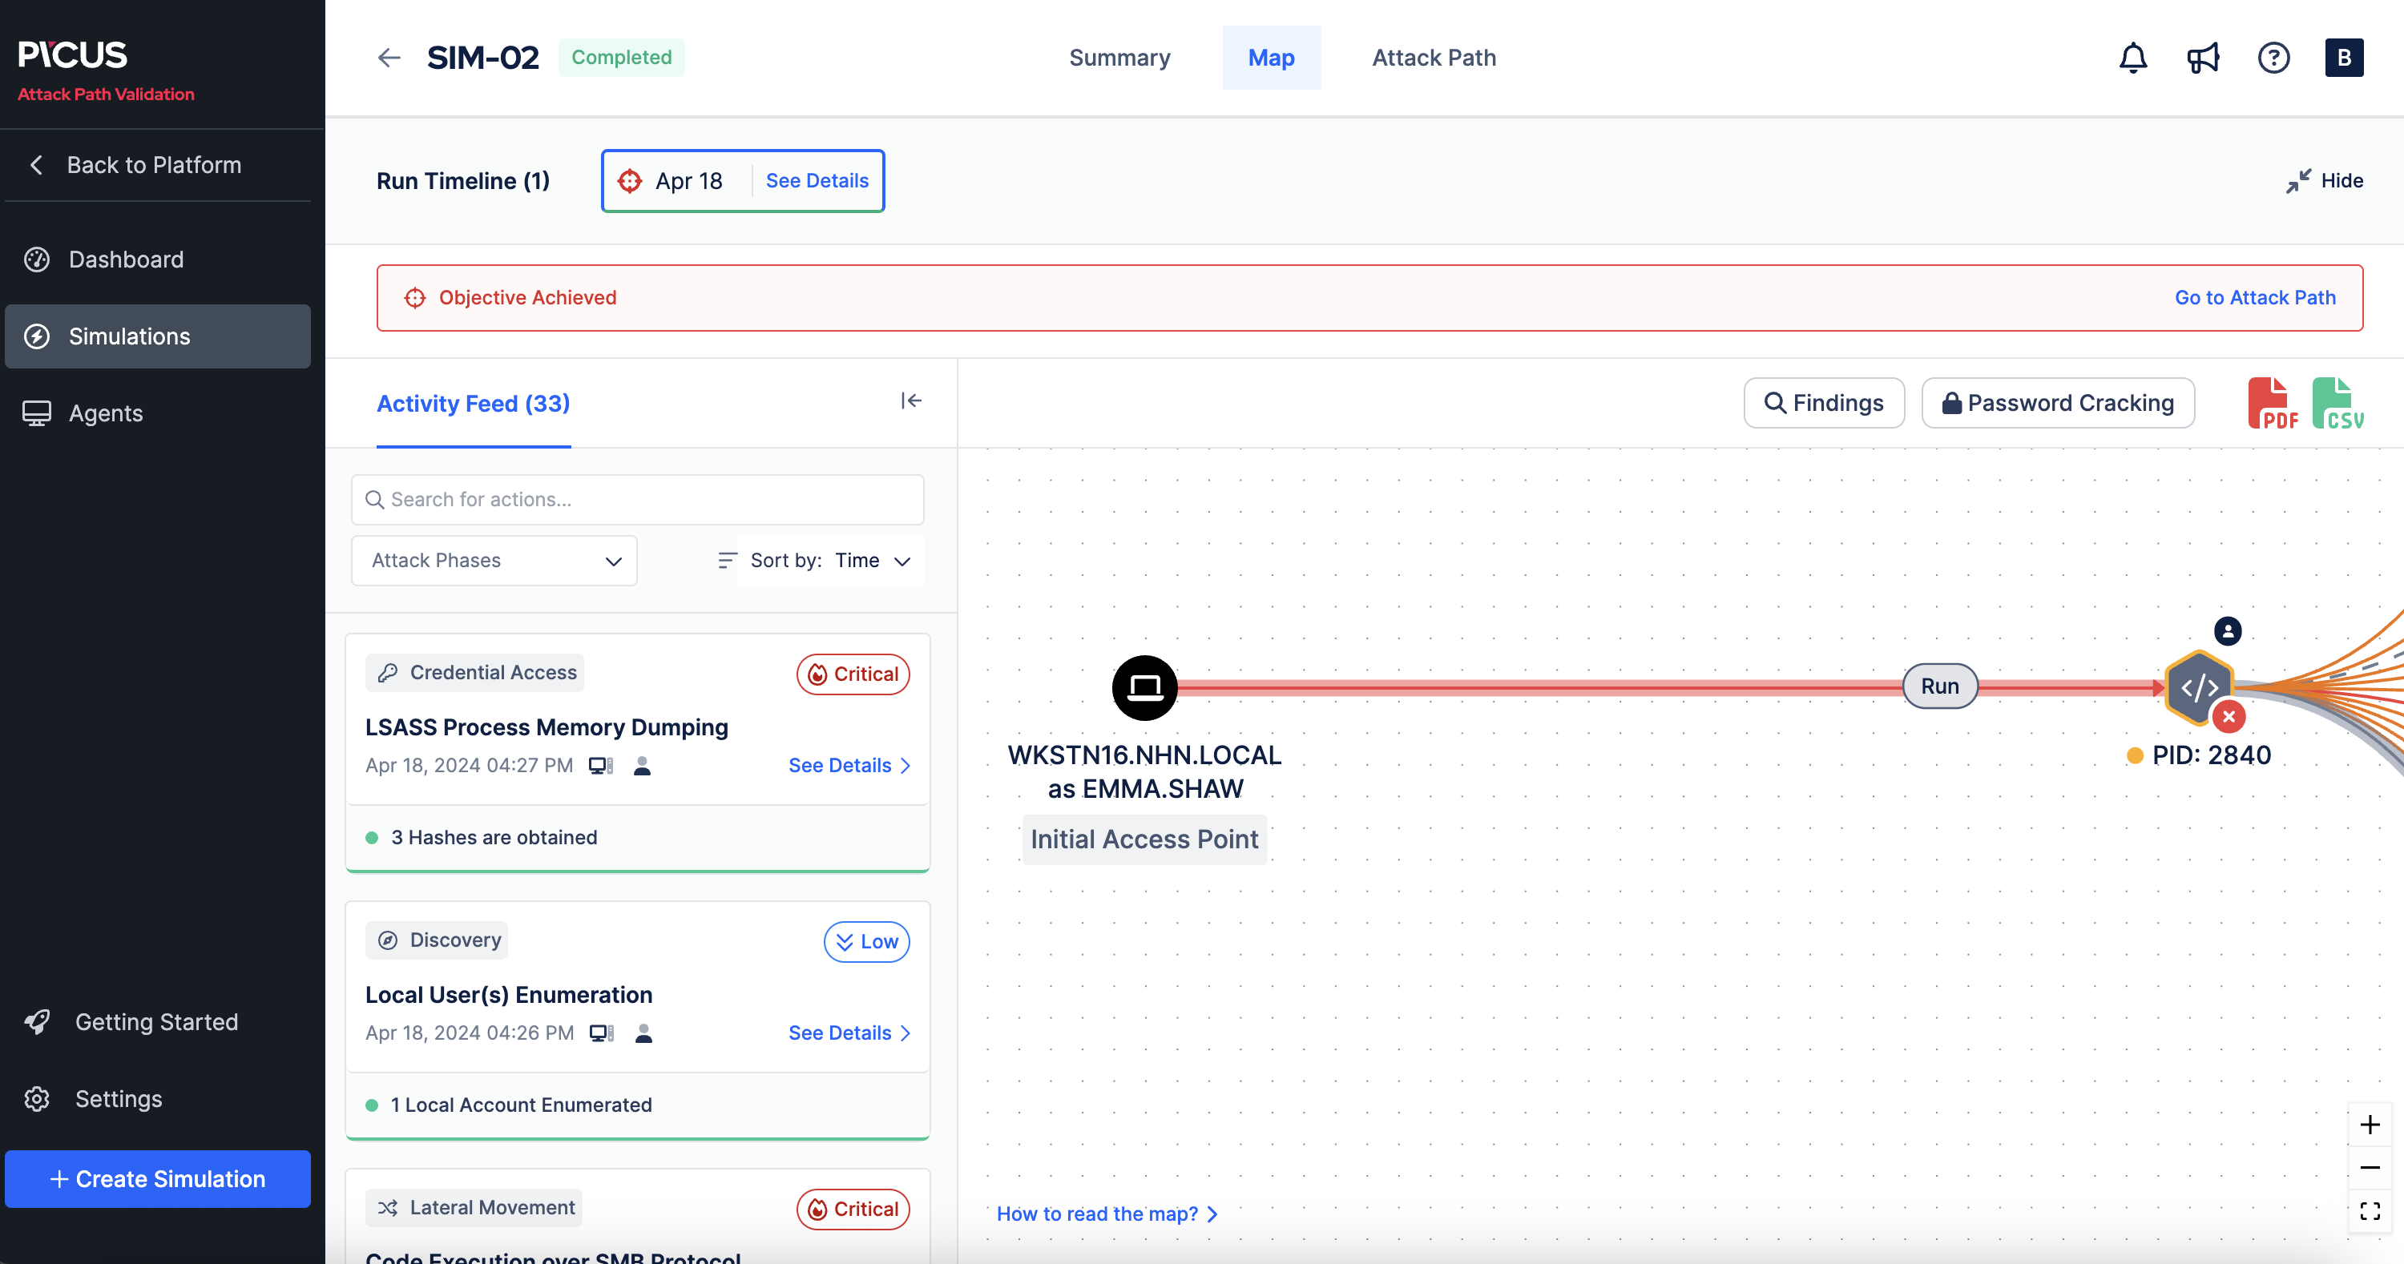The image size is (2404, 1264).
Task: Collapse the Activity Feed panel
Action: tap(911, 401)
